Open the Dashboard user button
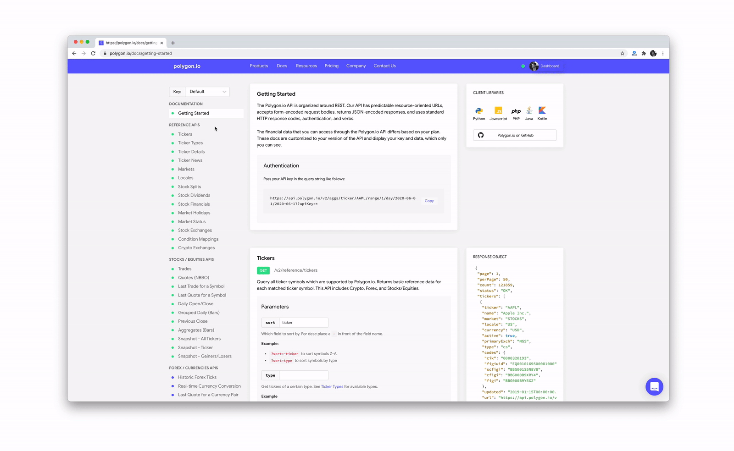Viewport: 734px width, 451px height. point(545,66)
